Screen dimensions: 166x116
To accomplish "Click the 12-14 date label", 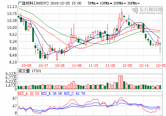I will pos(144,65).
